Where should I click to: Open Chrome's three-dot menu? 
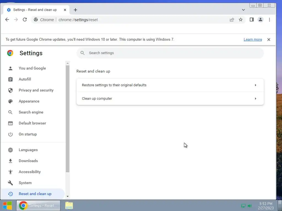tap(269, 20)
